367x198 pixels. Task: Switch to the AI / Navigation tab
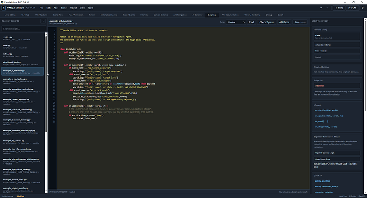tap(180, 15)
